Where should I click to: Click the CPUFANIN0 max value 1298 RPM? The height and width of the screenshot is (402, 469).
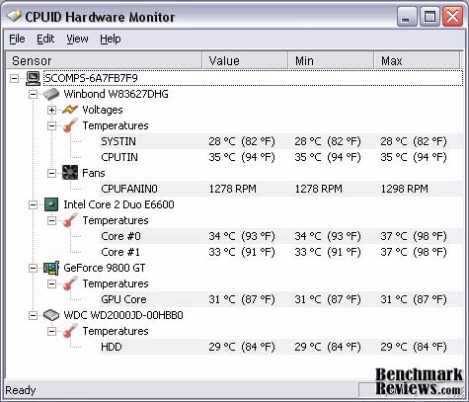coord(405,189)
